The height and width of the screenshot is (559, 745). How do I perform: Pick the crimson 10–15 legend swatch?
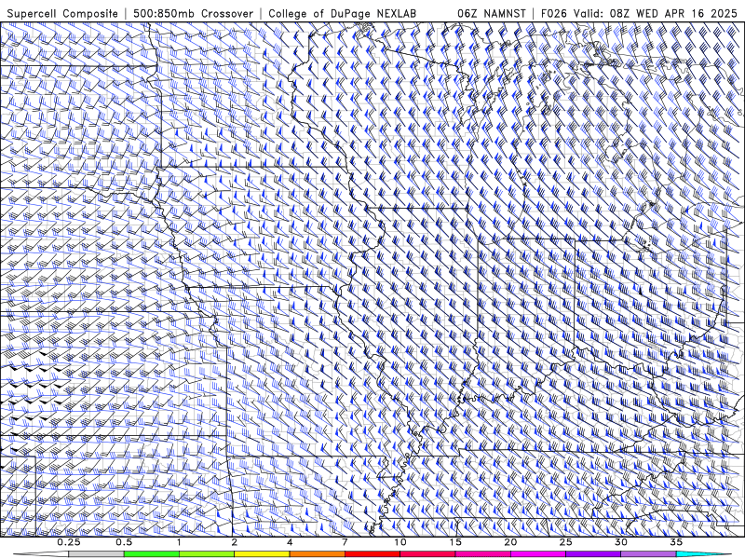tap(427, 554)
